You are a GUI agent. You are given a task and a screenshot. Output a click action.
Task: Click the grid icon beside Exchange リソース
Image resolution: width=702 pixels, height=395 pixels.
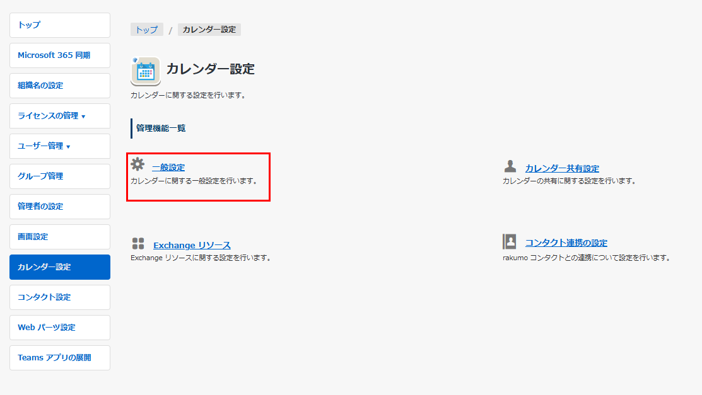pyautogui.click(x=138, y=243)
